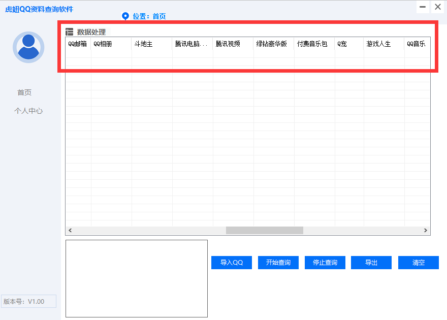Select the Q宠 column header
The width and height of the screenshot is (447, 320).
(x=349, y=44)
